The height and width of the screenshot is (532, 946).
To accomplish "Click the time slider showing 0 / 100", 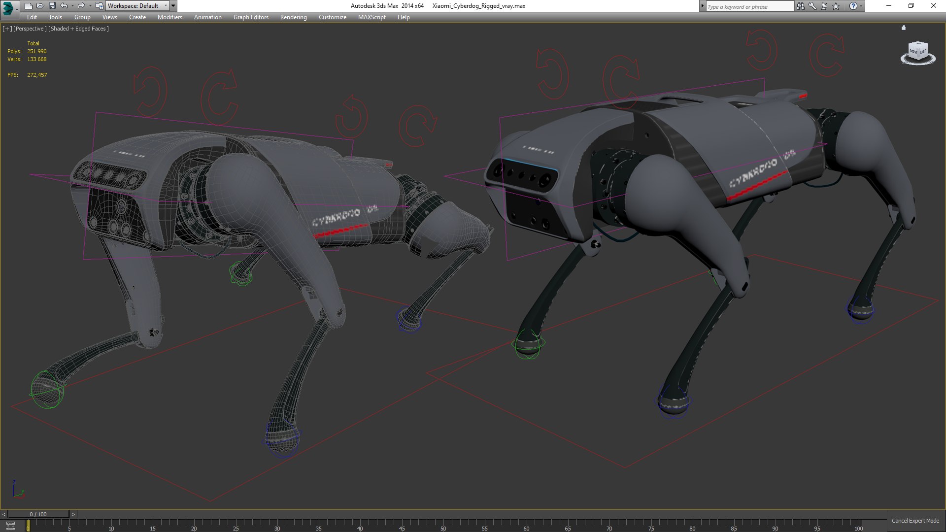I will (x=38, y=514).
